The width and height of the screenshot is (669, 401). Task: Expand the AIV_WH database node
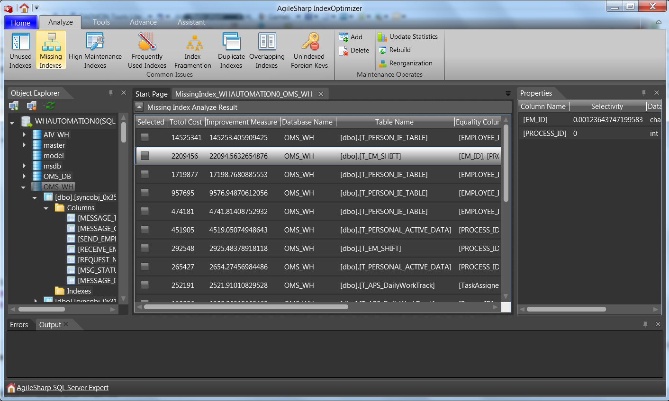click(x=24, y=134)
